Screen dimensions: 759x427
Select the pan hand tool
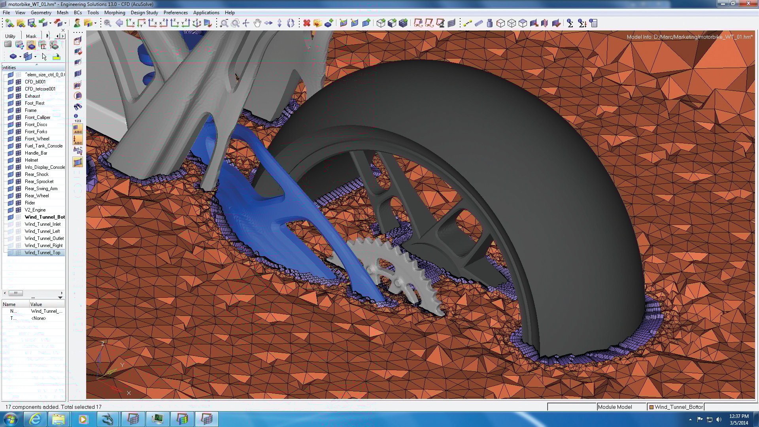[257, 23]
